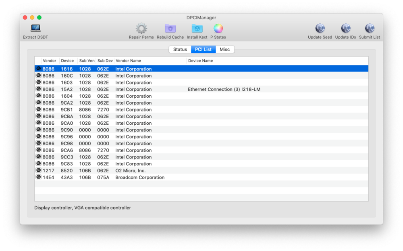Open the Rebuild Cache folder icon

170,29
